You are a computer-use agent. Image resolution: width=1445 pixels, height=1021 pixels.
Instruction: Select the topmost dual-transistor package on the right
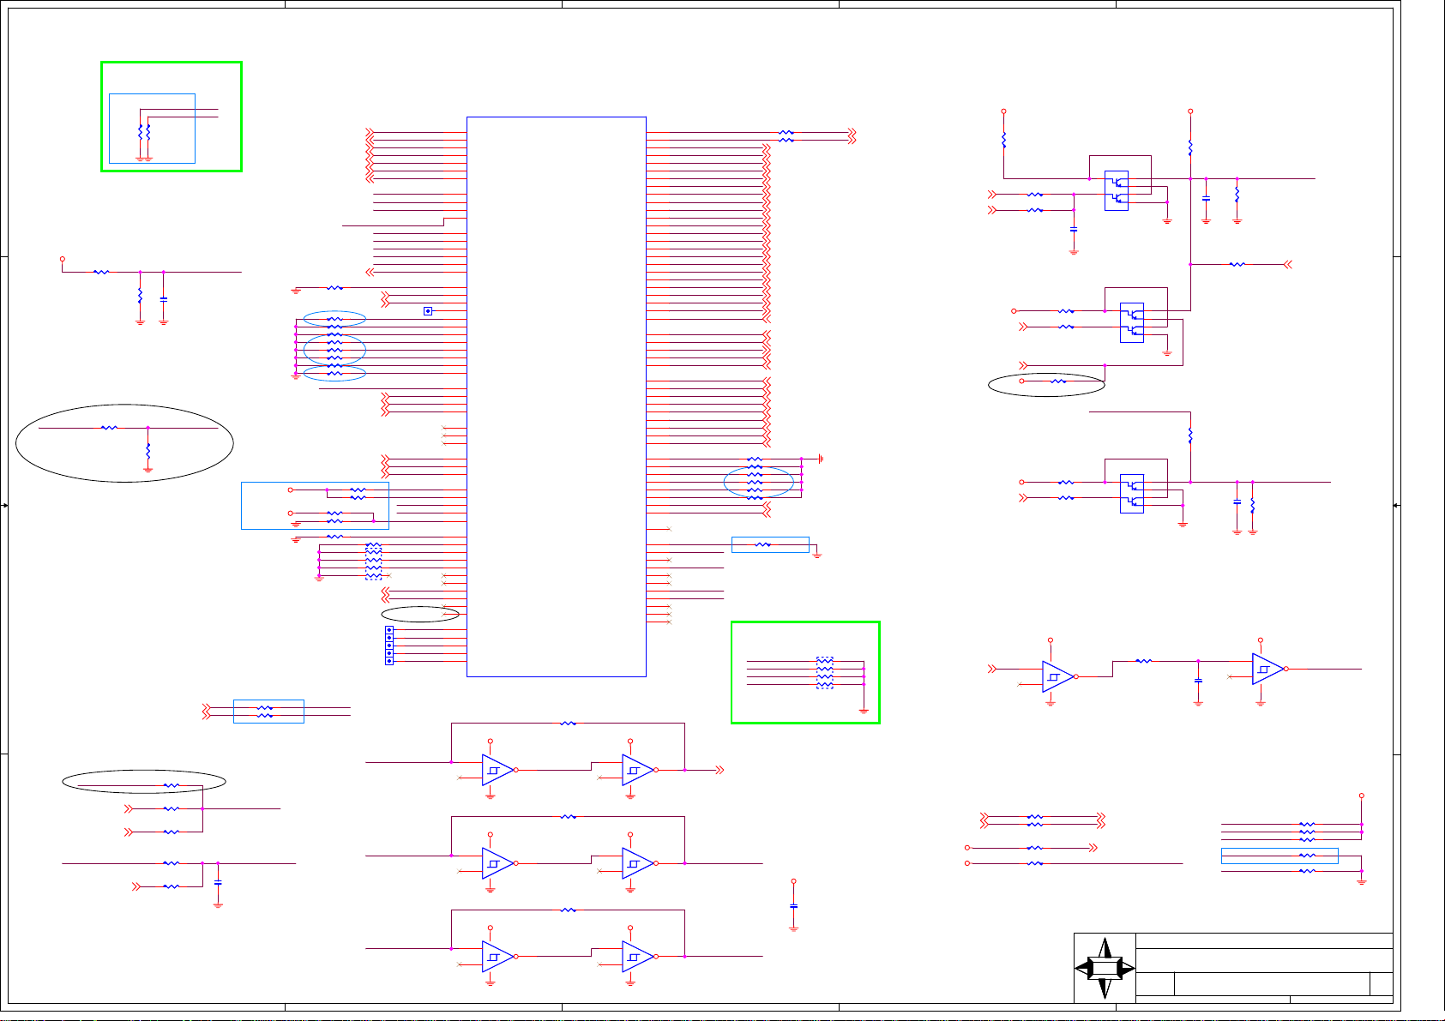coord(1116,190)
